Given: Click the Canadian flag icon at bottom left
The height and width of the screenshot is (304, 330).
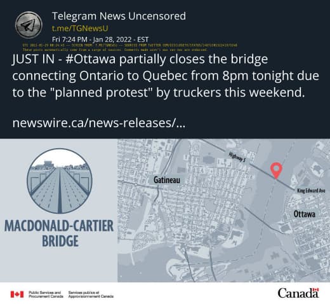Looking at the screenshot, I should coord(17,294).
